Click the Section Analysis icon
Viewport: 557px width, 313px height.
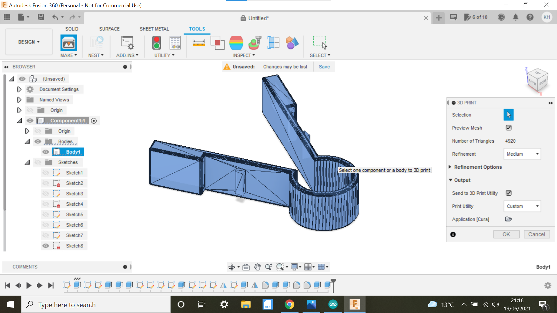point(273,43)
